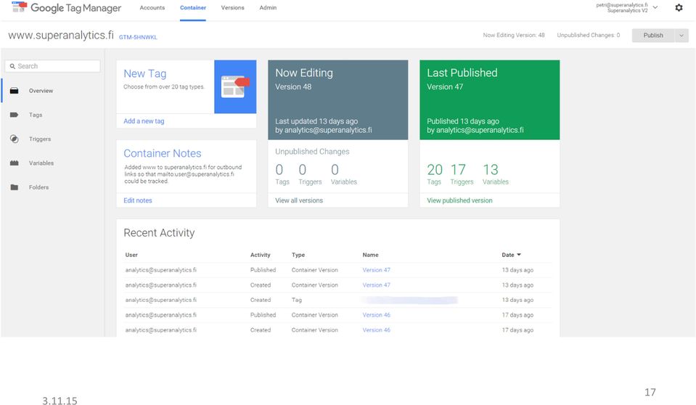Viewport: 696px width, 405px height.
Task: Open the Publish dropdown arrow
Action: 681,36
